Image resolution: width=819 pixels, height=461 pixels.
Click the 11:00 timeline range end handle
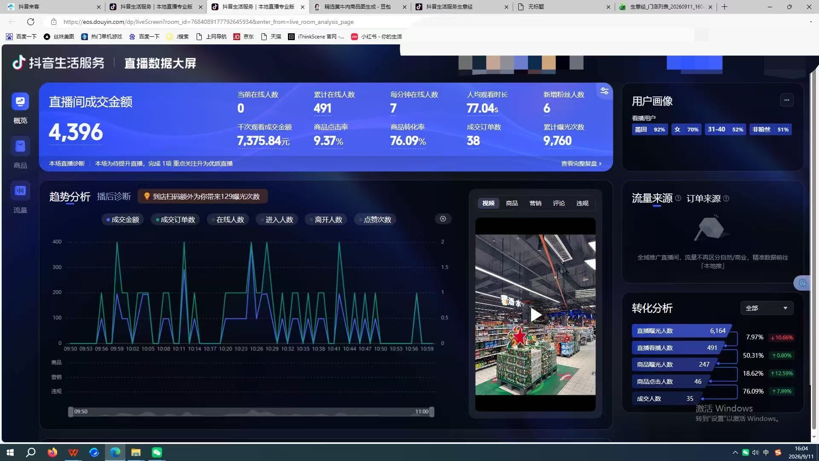coord(432,411)
